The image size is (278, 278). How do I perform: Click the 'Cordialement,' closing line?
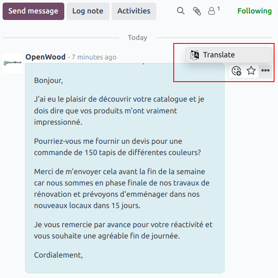coord(58,255)
